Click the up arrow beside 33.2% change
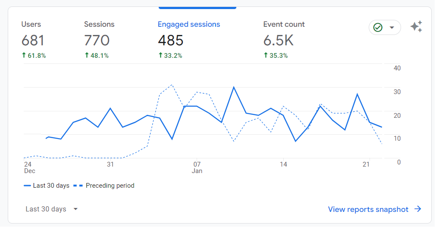 coord(160,55)
